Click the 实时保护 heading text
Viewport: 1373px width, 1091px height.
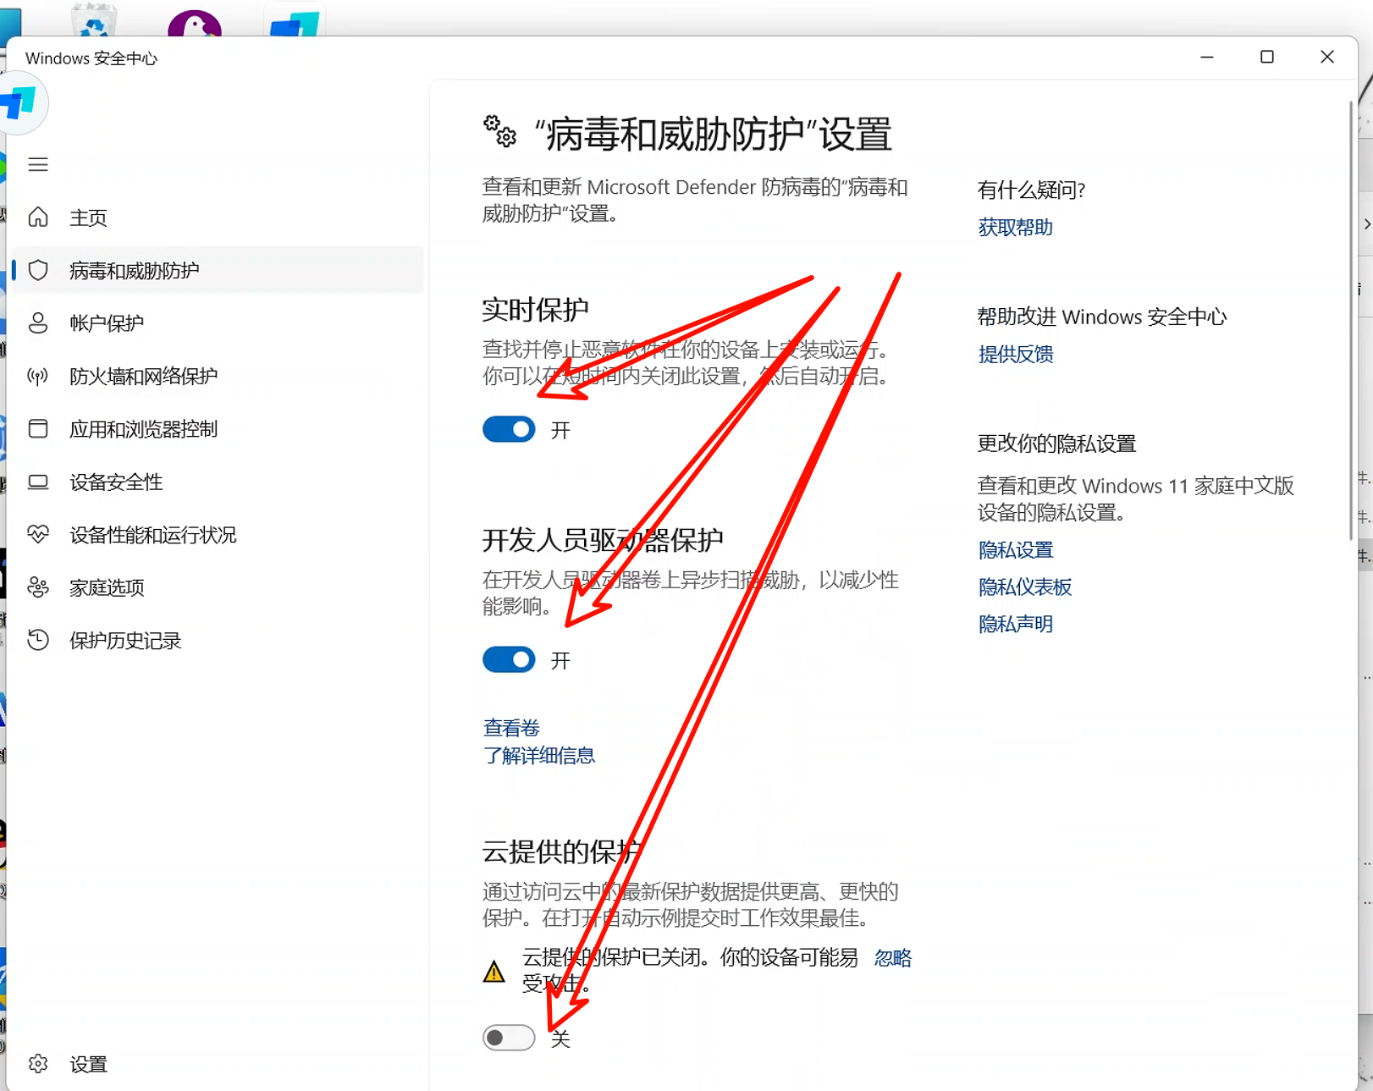pyautogui.click(x=535, y=309)
